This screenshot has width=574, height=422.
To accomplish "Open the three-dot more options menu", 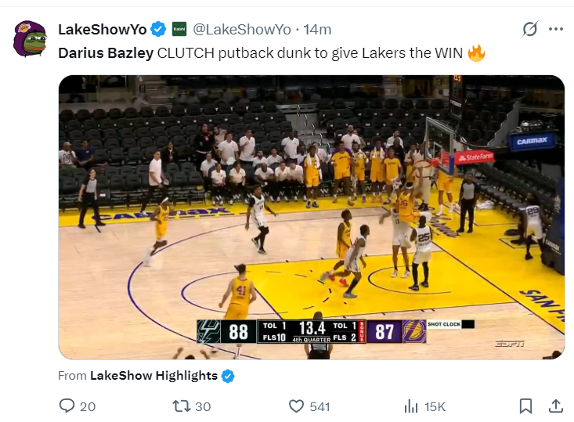I will tap(556, 29).
